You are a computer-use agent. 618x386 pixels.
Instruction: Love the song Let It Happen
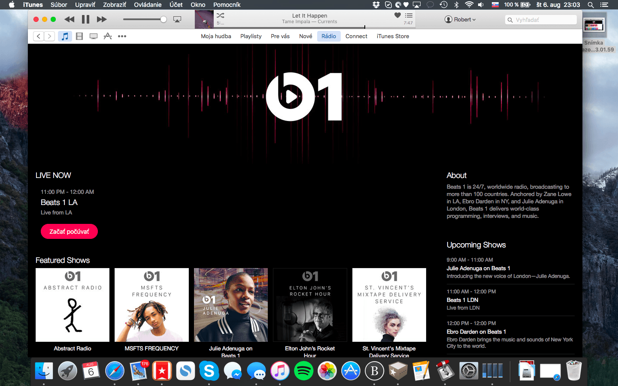pos(397,15)
